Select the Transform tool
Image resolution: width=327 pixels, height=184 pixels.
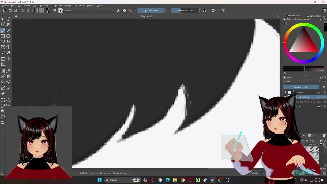tap(3, 59)
